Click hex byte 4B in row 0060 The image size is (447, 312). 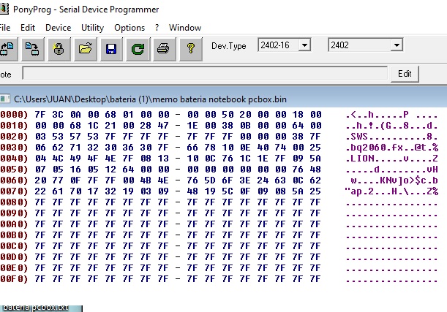coord(146,180)
